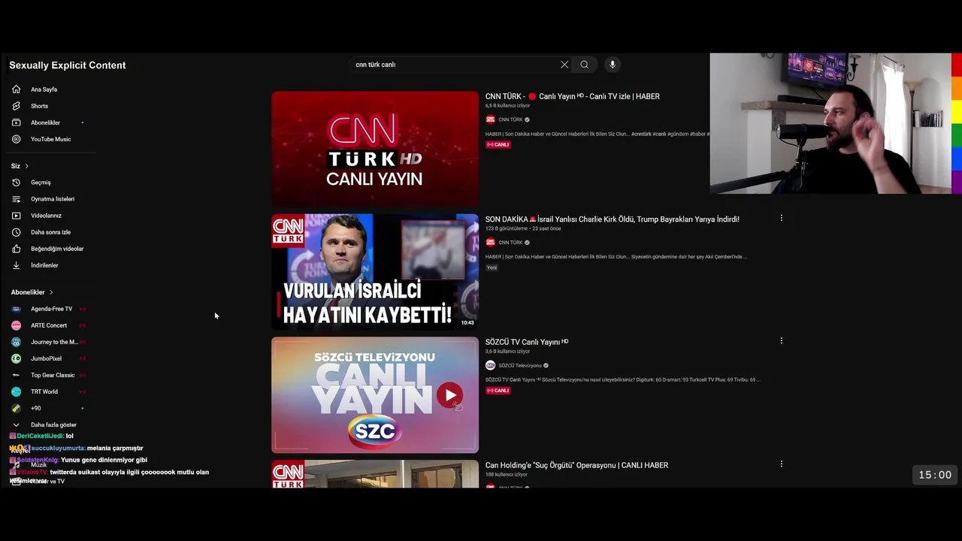This screenshot has width=962, height=541.
Task: Click '188 kullanıcı izliyor' text
Action: point(507,475)
